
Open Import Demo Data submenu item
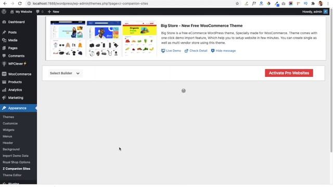(16, 156)
